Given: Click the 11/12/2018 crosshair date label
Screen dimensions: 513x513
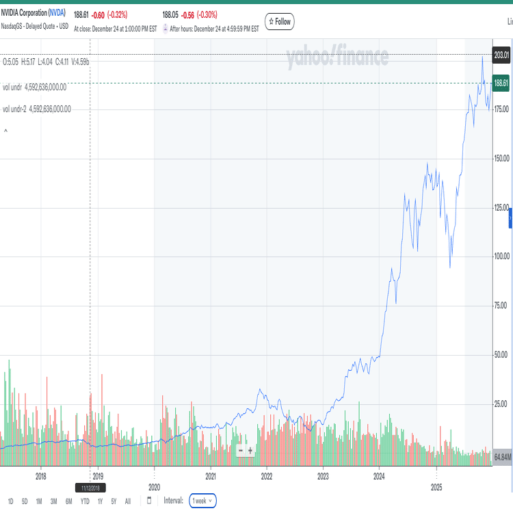Looking at the screenshot, I should tap(90, 488).
